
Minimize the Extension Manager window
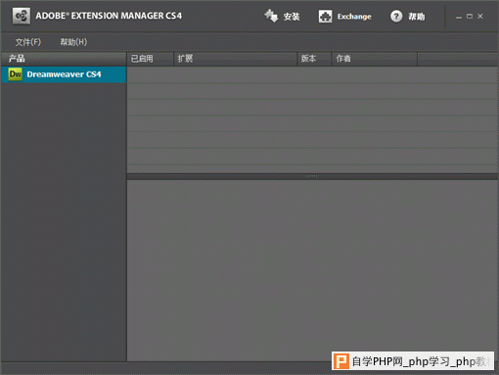coord(459,17)
